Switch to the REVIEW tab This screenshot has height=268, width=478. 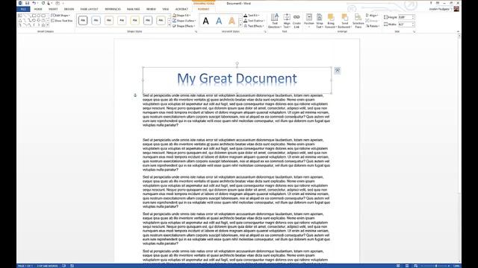pyautogui.click(x=151, y=9)
